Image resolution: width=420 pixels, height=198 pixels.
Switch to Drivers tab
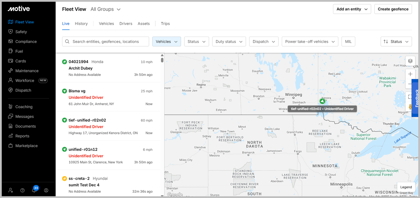tap(126, 23)
